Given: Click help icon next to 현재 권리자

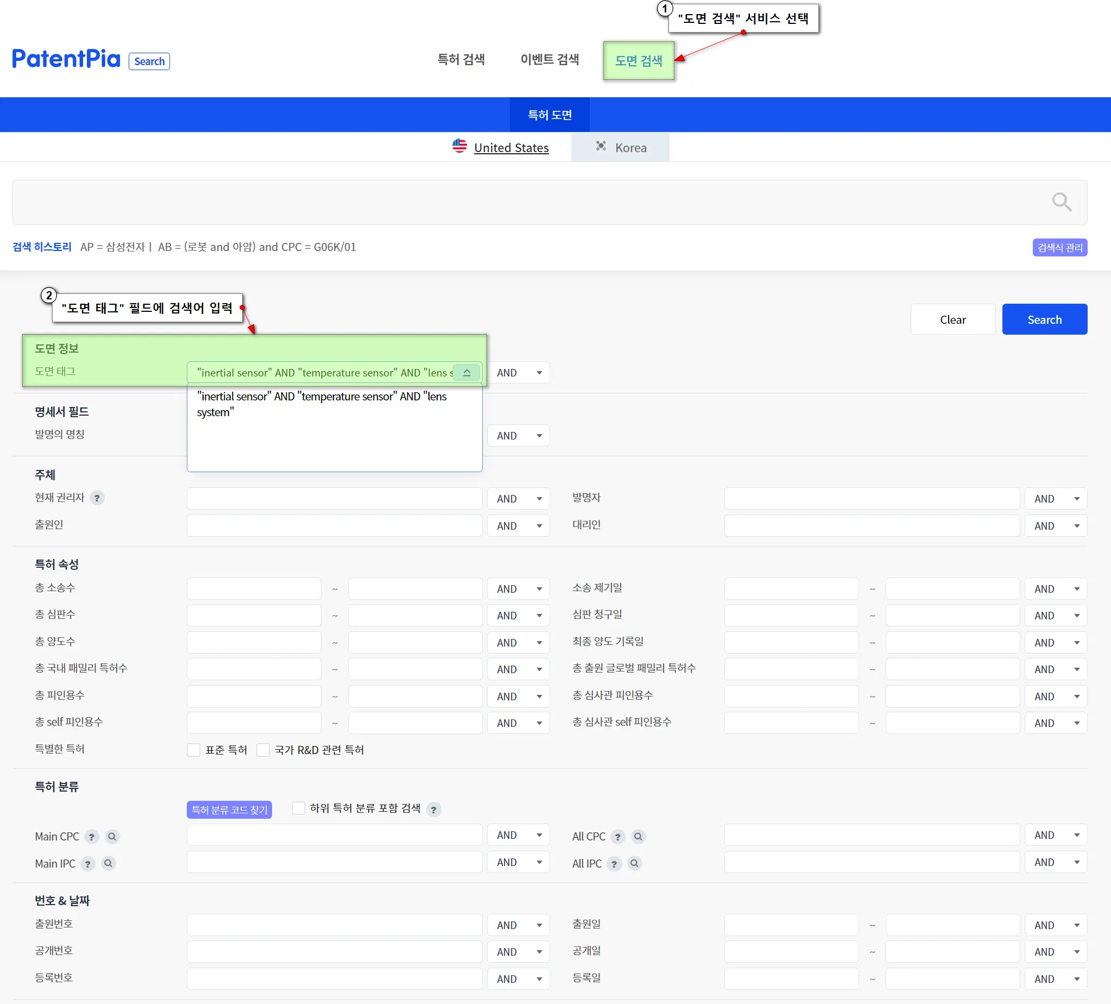Looking at the screenshot, I should point(97,498).
